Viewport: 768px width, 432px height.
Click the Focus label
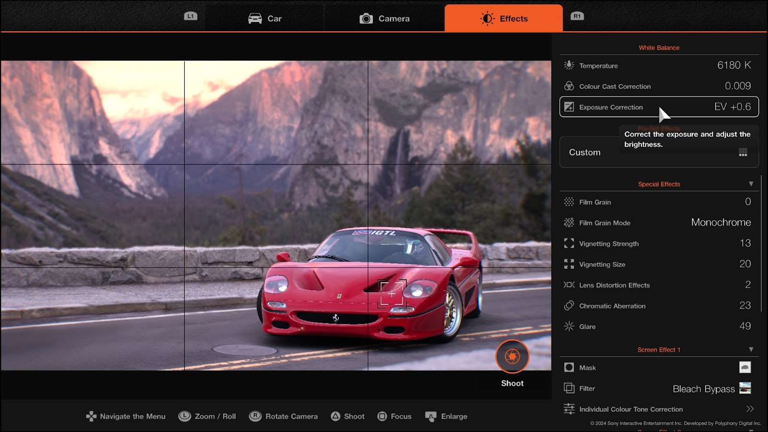coord(401,416)
